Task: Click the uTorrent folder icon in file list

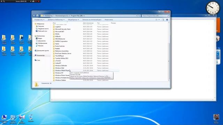Action: tap(54, 61)
